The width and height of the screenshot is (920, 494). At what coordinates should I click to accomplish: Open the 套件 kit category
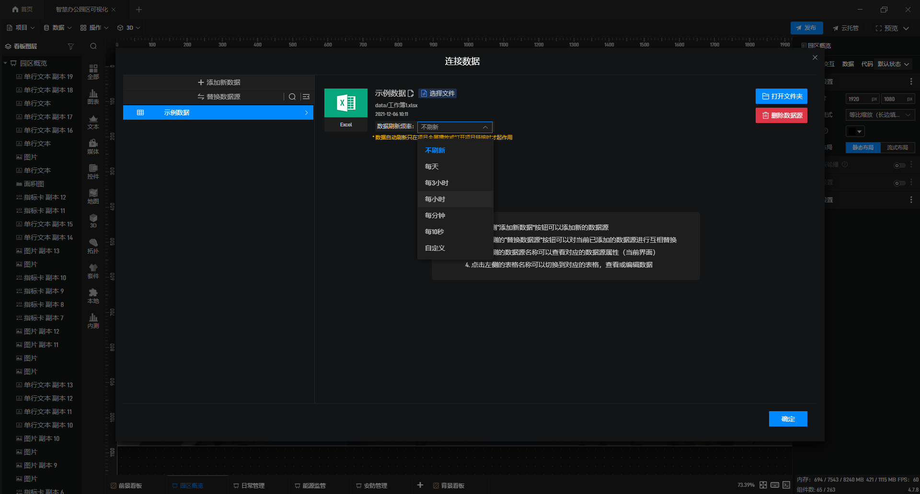tap(93, 271)
